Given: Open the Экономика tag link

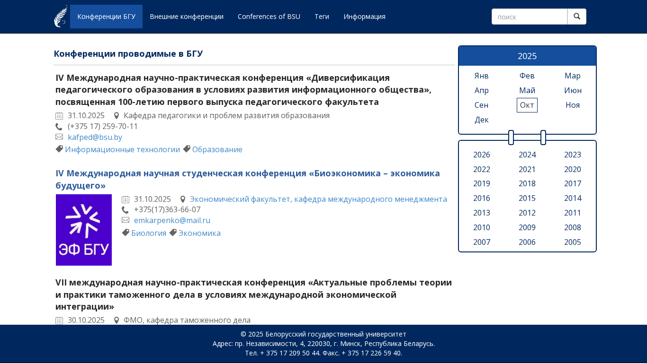Looking at the screenshot, I should point(199,233).
